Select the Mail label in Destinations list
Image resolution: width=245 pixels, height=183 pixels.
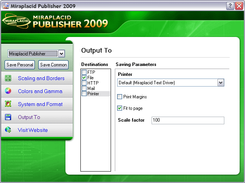(91, 88)
